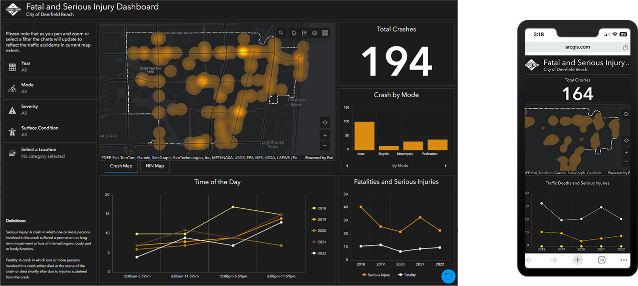Tap the new tab plus button on phone
638x286 pixels.
(577, 260)
